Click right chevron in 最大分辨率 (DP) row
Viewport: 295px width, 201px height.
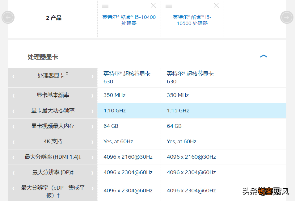pos(92,173)
